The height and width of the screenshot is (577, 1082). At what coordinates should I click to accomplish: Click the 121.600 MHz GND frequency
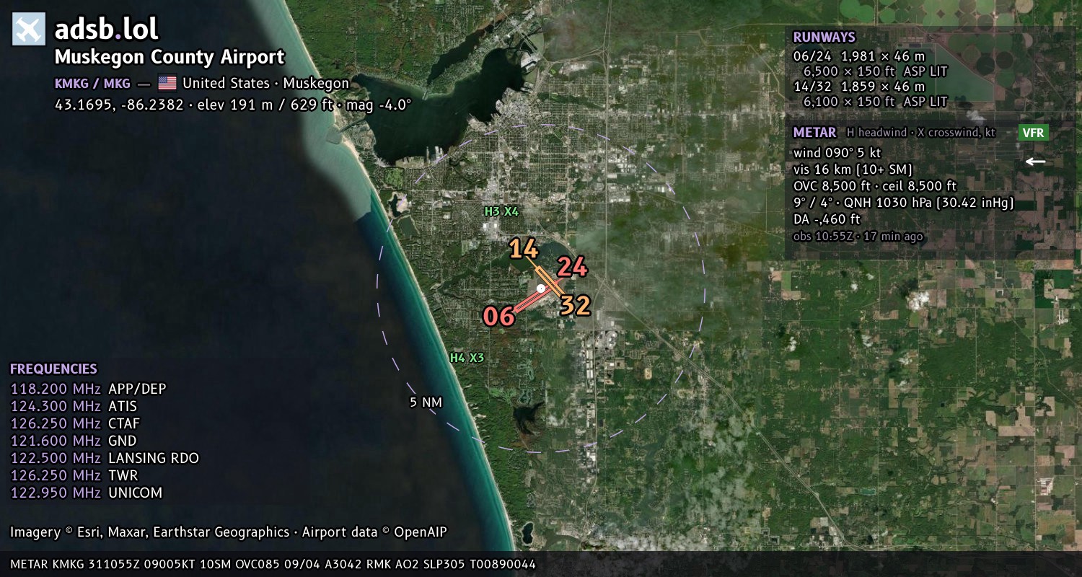point(74,441)
